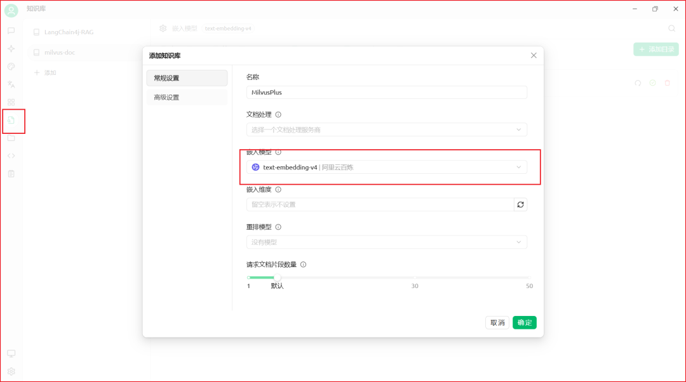
Task: Click the 取消 button
Action: pos(497,322)
